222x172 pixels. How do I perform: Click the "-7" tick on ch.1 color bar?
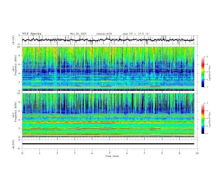click(207, 87)
